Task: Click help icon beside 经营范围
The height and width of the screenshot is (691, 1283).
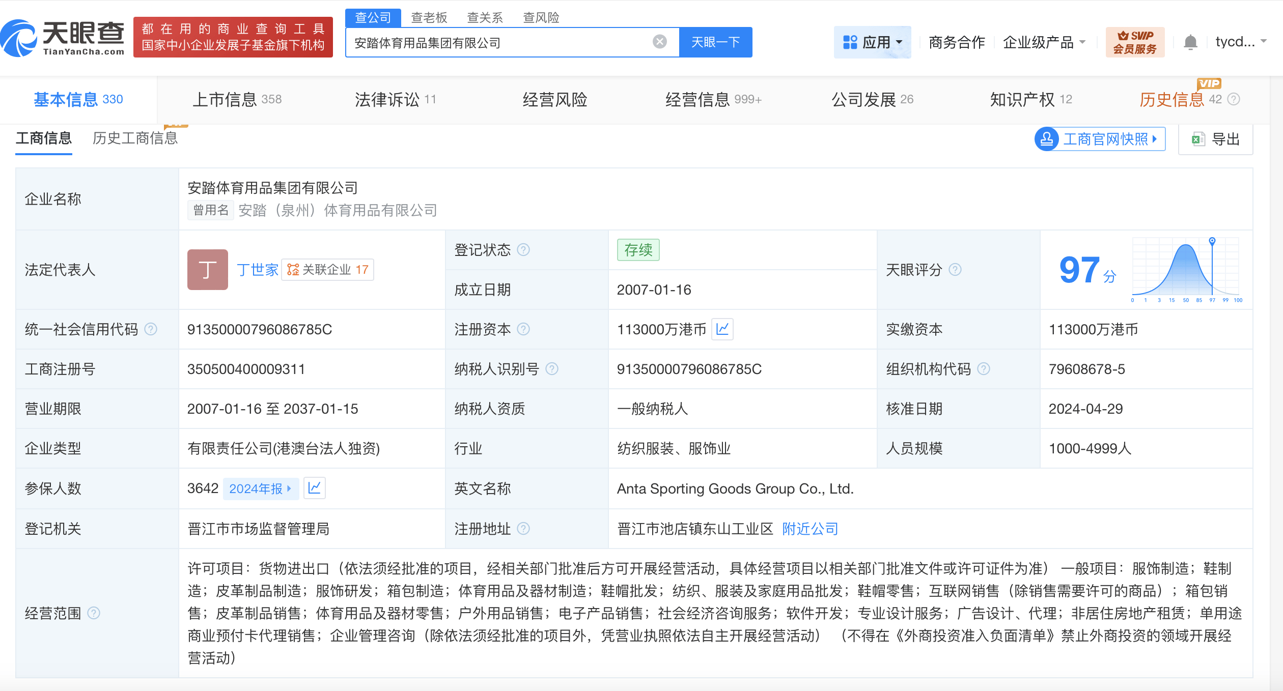Action: (94, 613)
